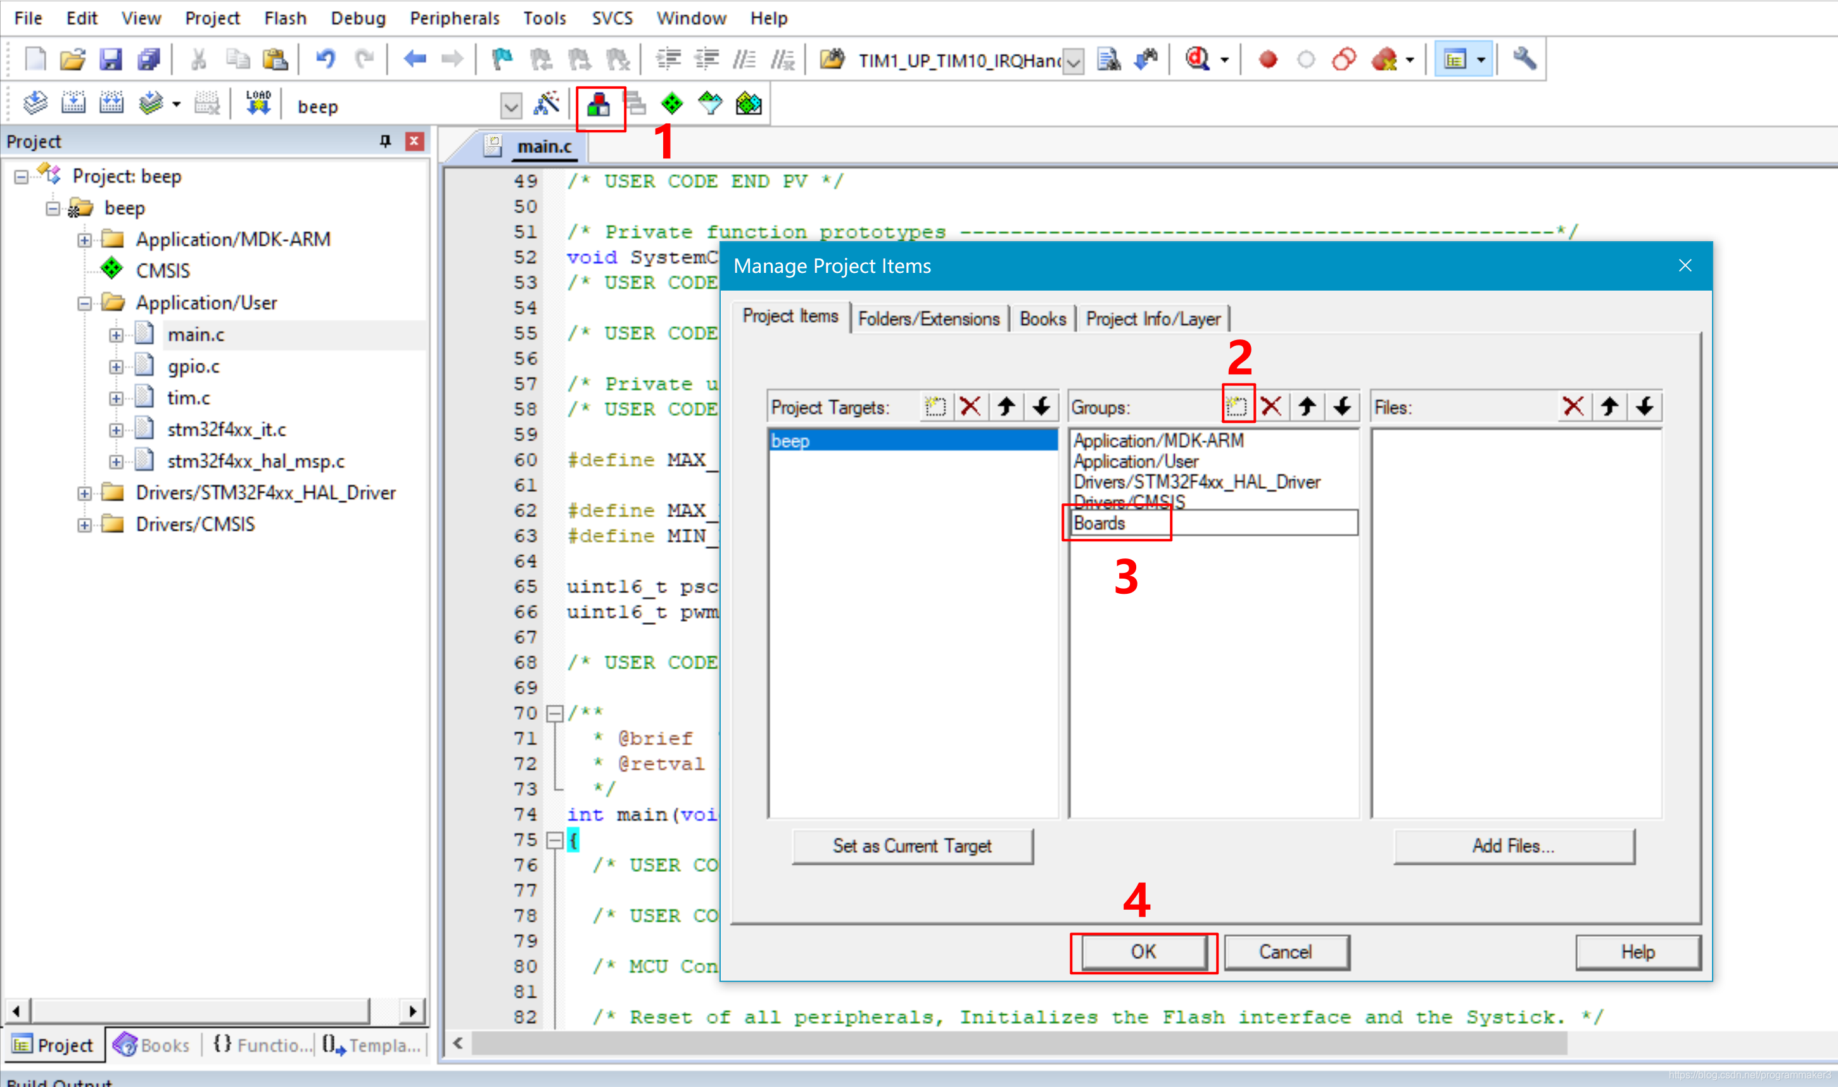1838x1087 pixels.
Task: Click the Manage Project Items toolbar icon
Action: [x=599, y=106]
